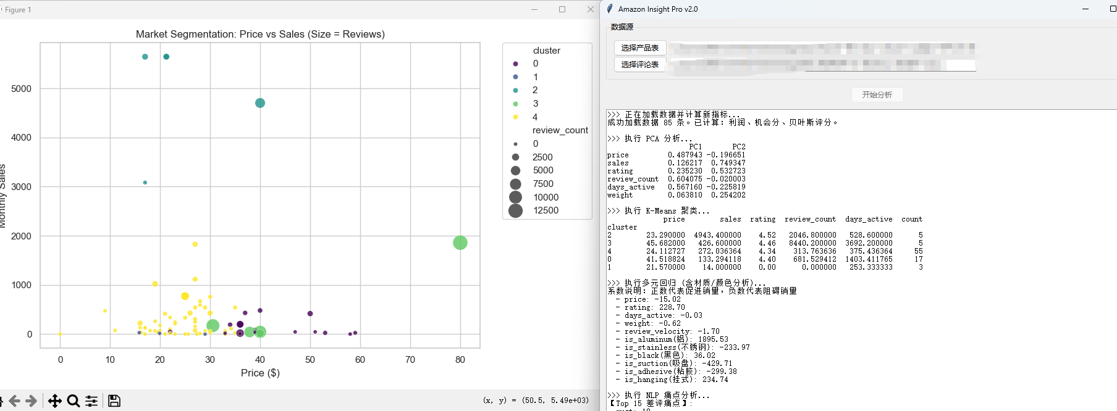
Task: Click the product table file path field
Action: point(822,48)
